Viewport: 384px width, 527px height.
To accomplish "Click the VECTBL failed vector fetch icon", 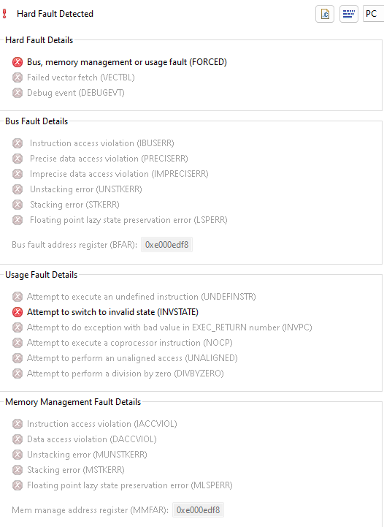I will 18,77.
